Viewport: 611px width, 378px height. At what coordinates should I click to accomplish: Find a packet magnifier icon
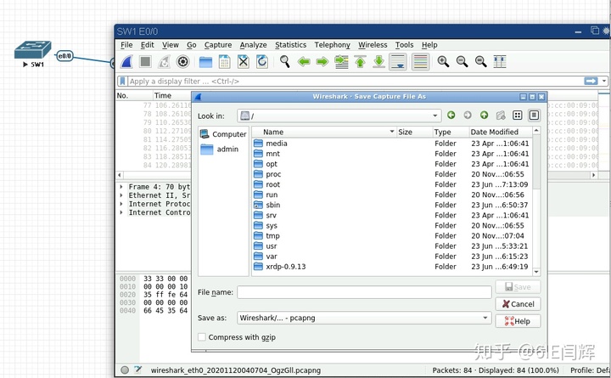(x=285, y=62)
